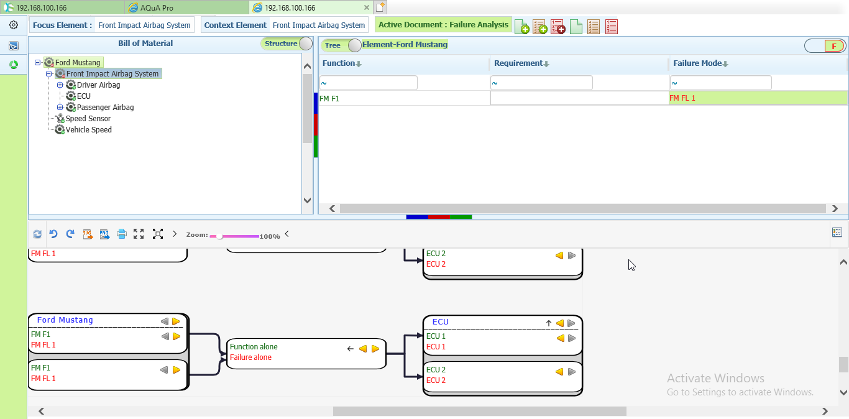
Task: Collapse the Ford Mustang tree node
Action: 38,62
